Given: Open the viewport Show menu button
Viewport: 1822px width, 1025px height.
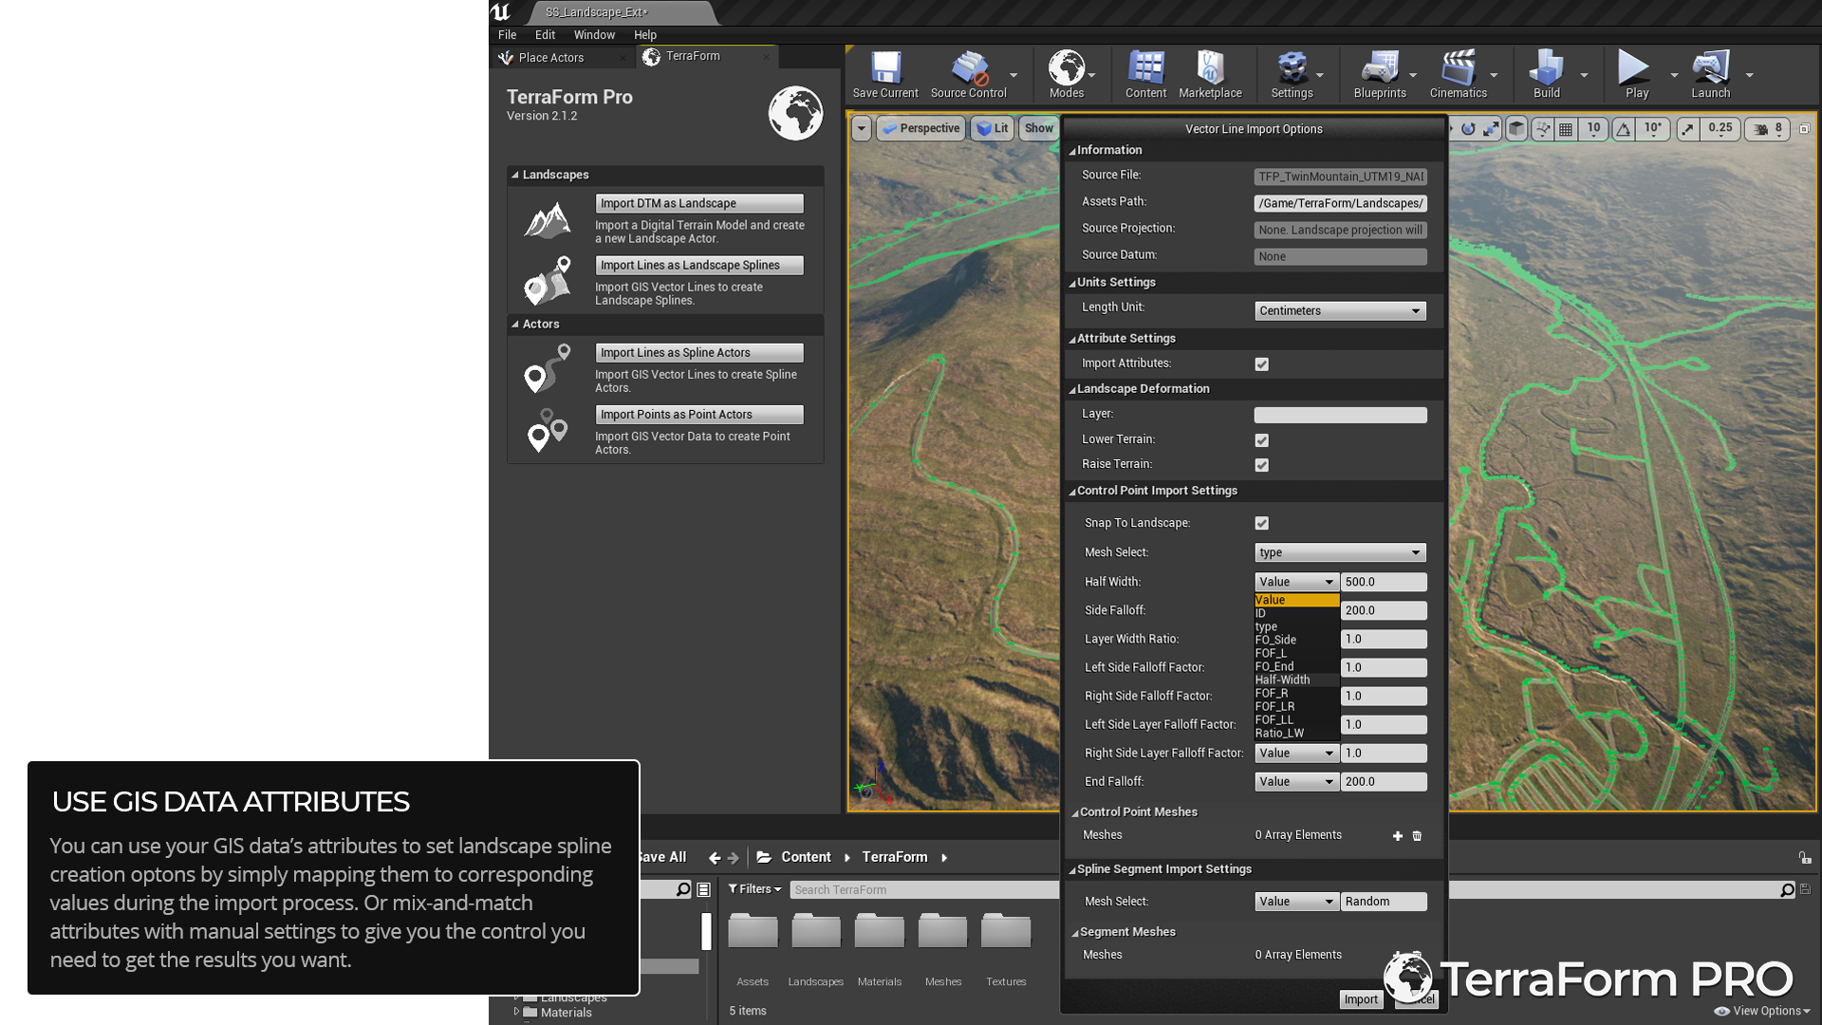Looking at the screenshot, I should pos(1039,129).
